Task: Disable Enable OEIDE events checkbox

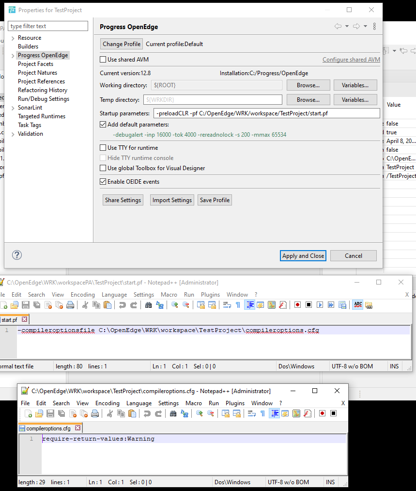Action: 103,182
